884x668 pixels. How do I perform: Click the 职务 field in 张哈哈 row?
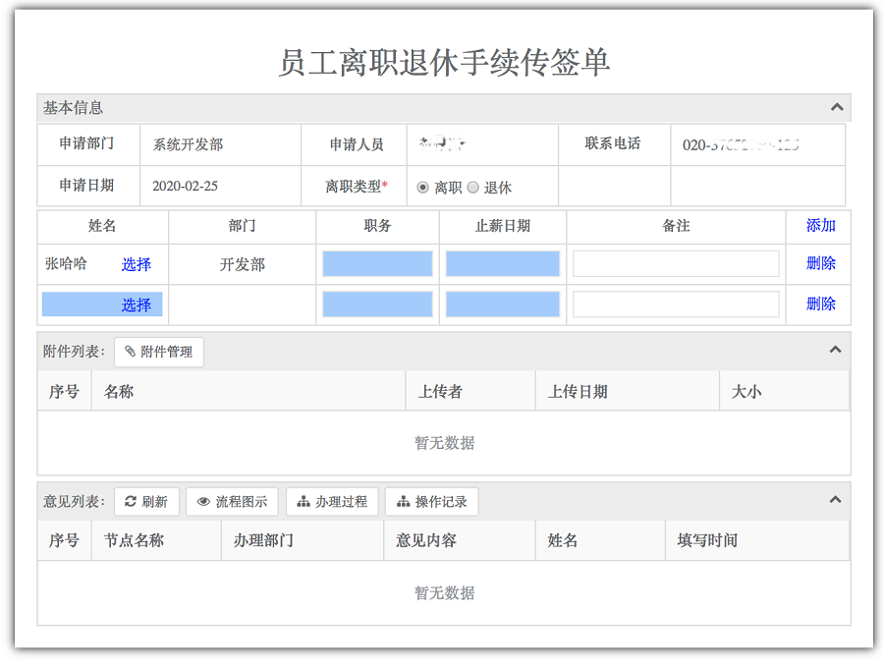pos(377,263)
